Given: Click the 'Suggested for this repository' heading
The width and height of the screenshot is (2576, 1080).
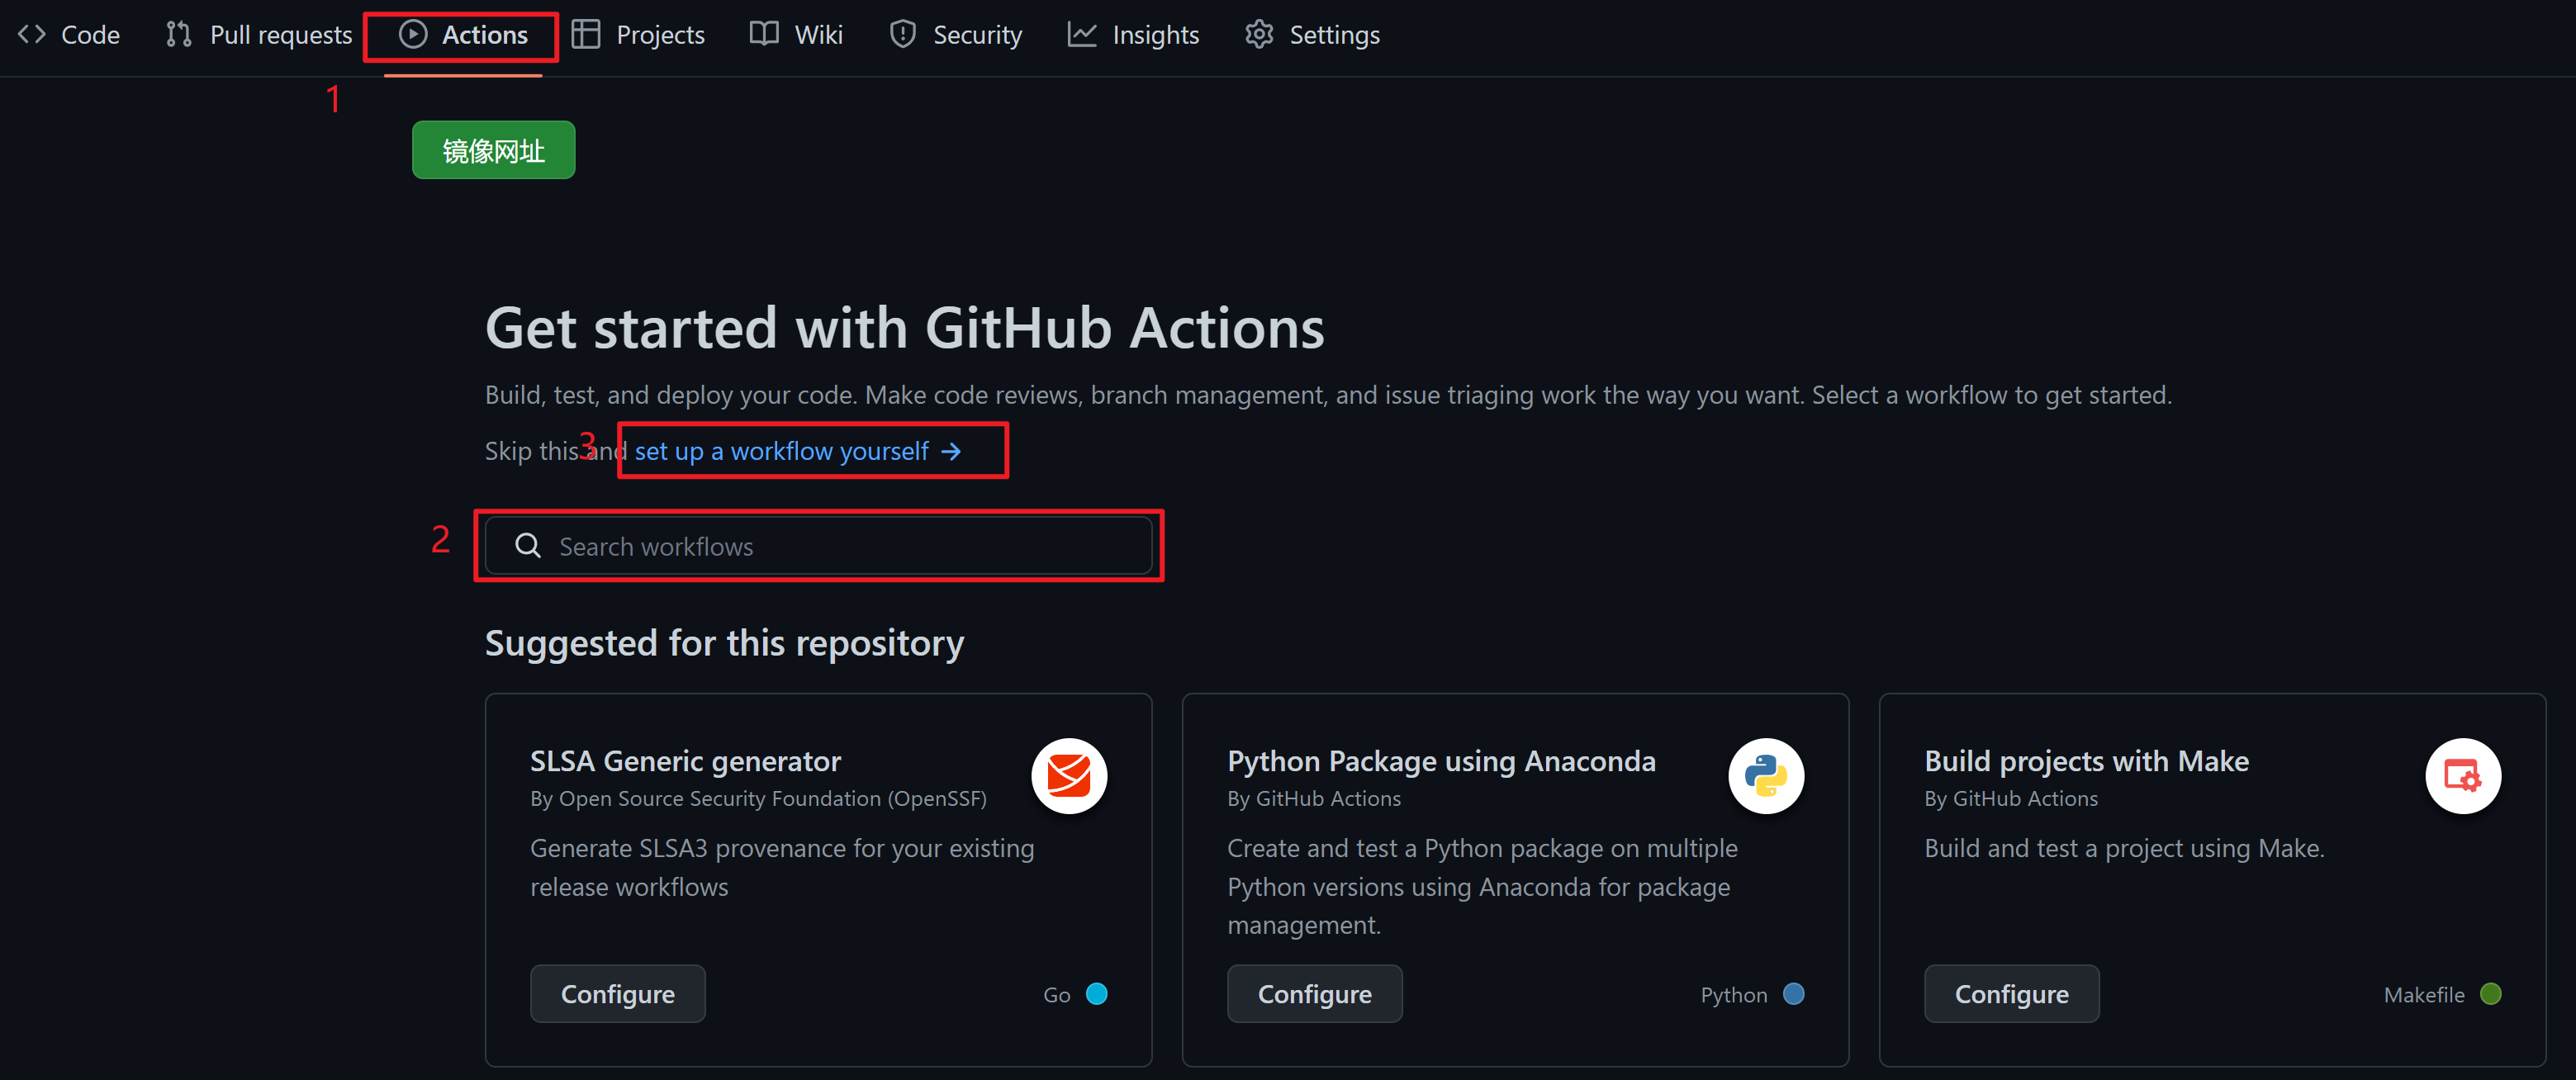Looking at the screenshot, I should [724, 643].
